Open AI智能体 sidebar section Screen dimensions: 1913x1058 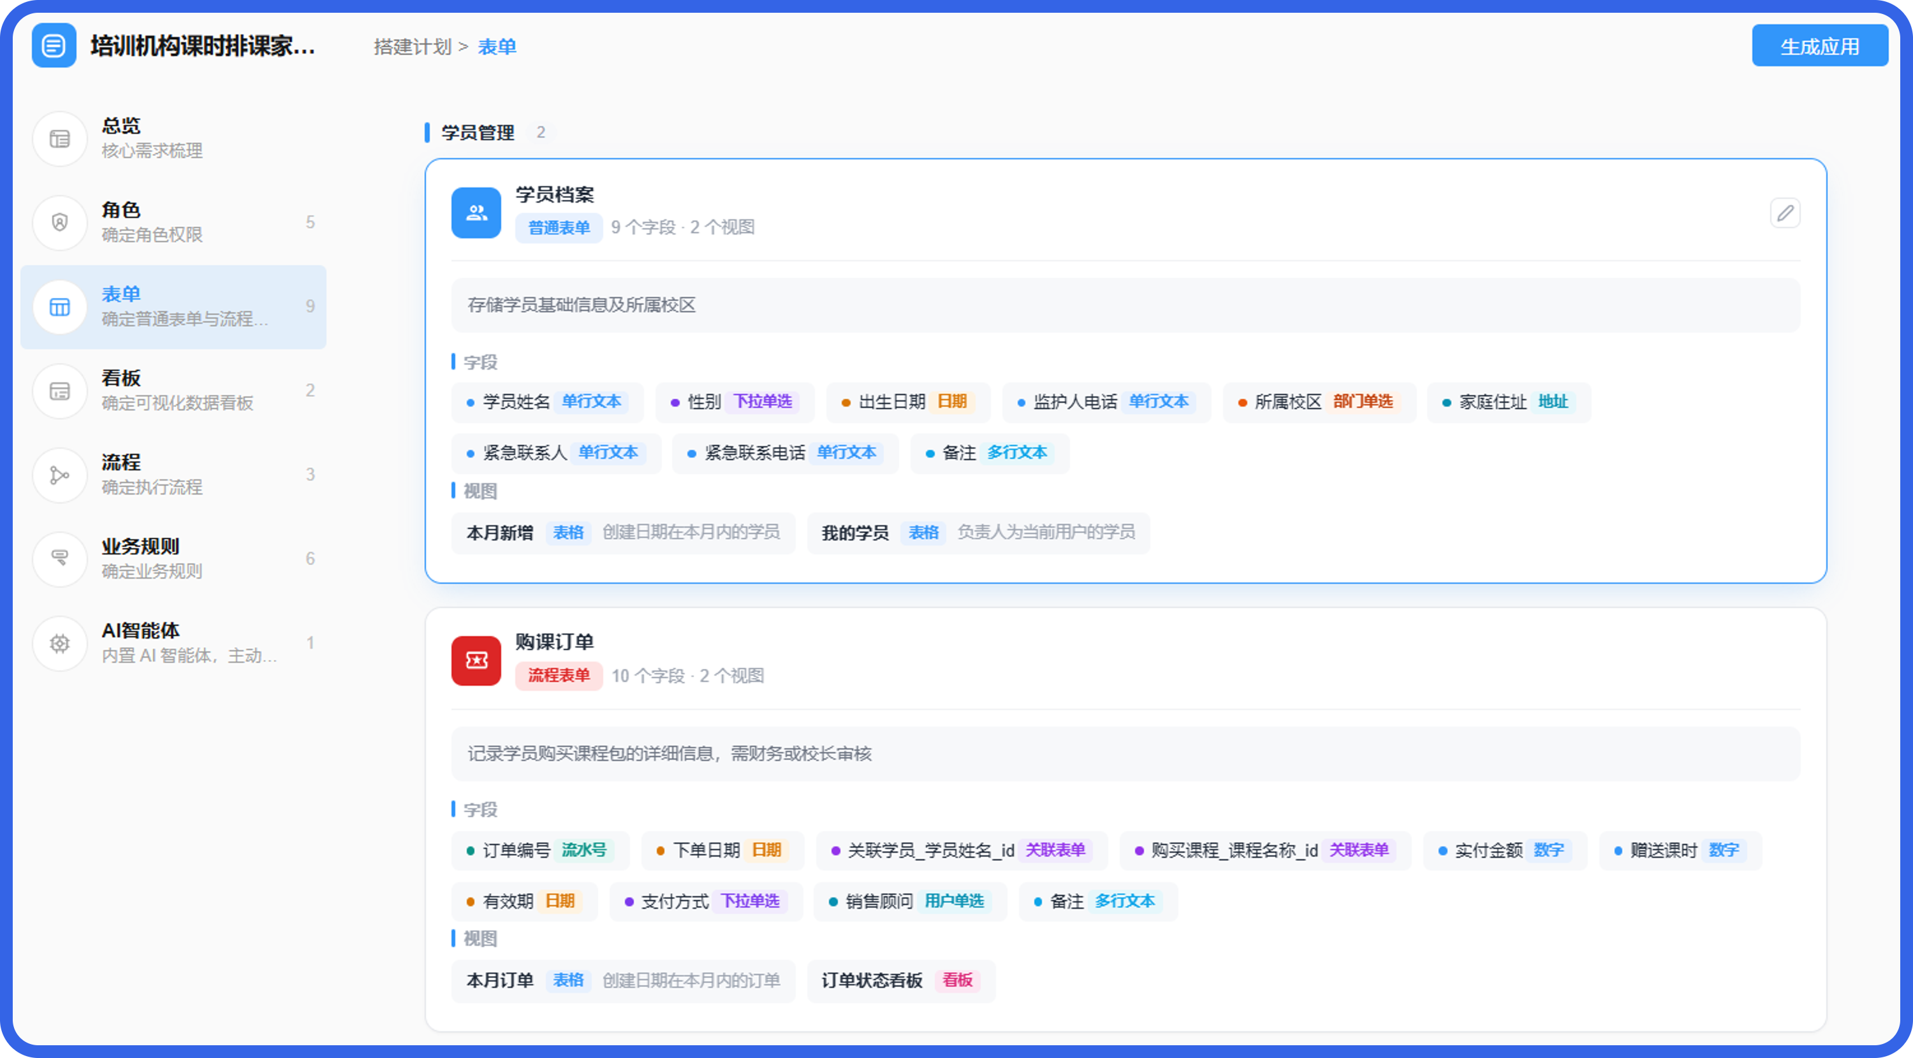tap(173, 643)
